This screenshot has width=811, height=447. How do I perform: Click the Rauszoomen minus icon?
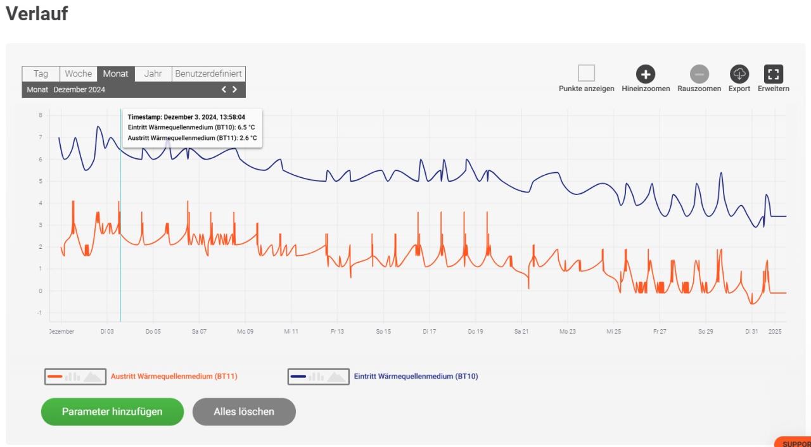click(x=699, y=74)
